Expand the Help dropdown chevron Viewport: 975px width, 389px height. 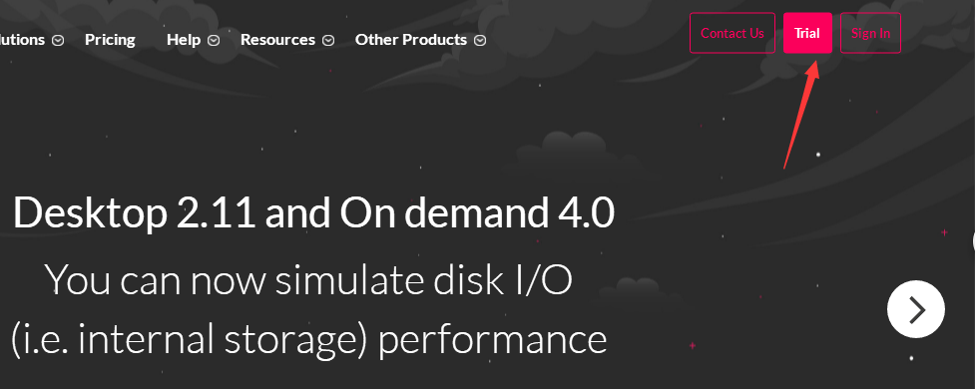point(214,40)
